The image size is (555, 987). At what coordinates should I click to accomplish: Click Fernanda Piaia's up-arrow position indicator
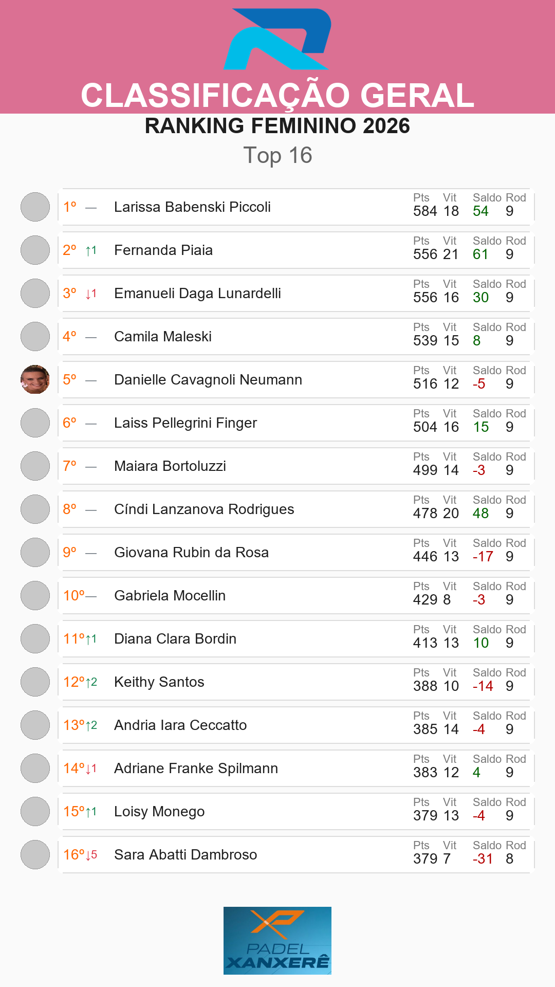pyautogui.click(x=91, y=250)
